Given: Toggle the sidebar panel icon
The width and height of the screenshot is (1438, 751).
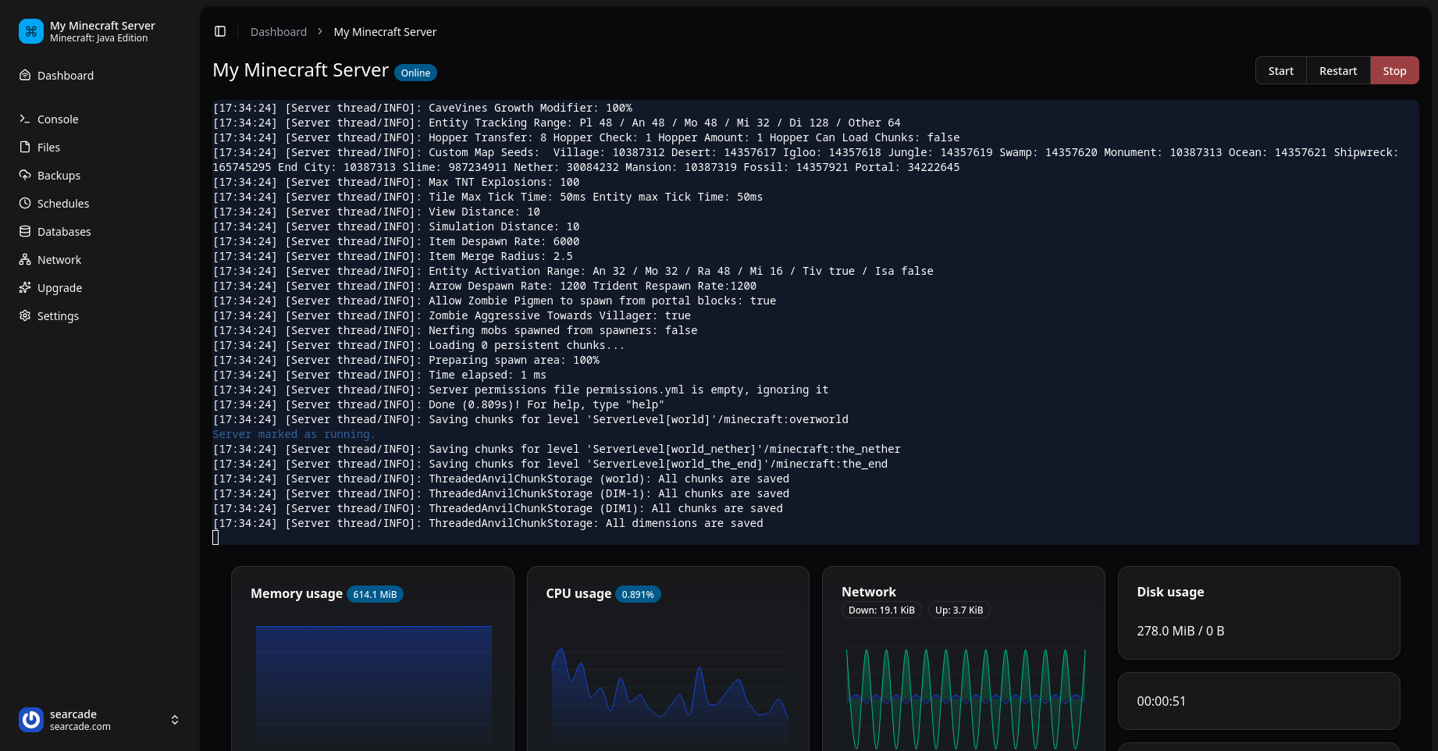Looking at the screenshot, I should point(220,31).
